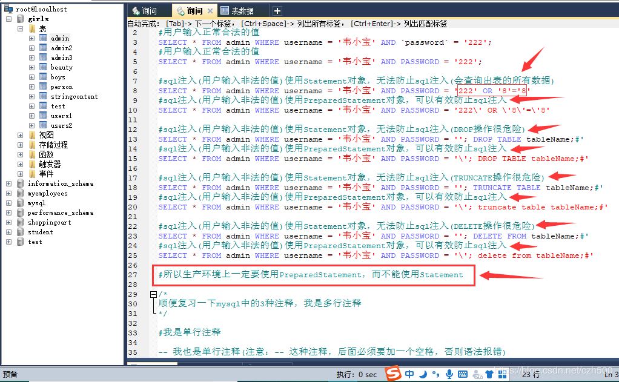619x382 pixels.
Task: Toggle Sogou punctuation mode icon
Action: pyautogui.click(x=435, y=374)
